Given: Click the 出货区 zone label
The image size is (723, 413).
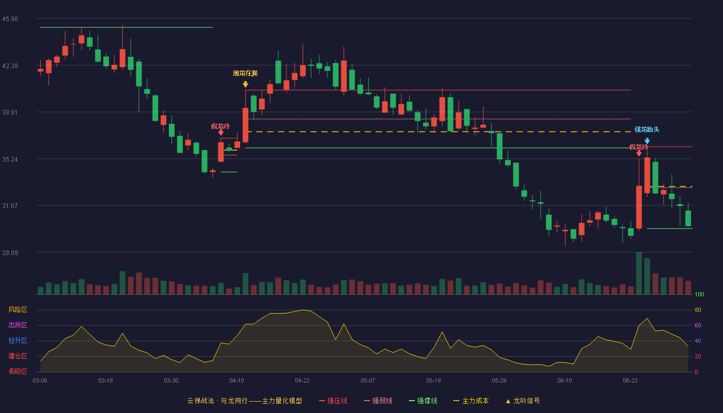Looking at the screenshot, I should point(18,325).
